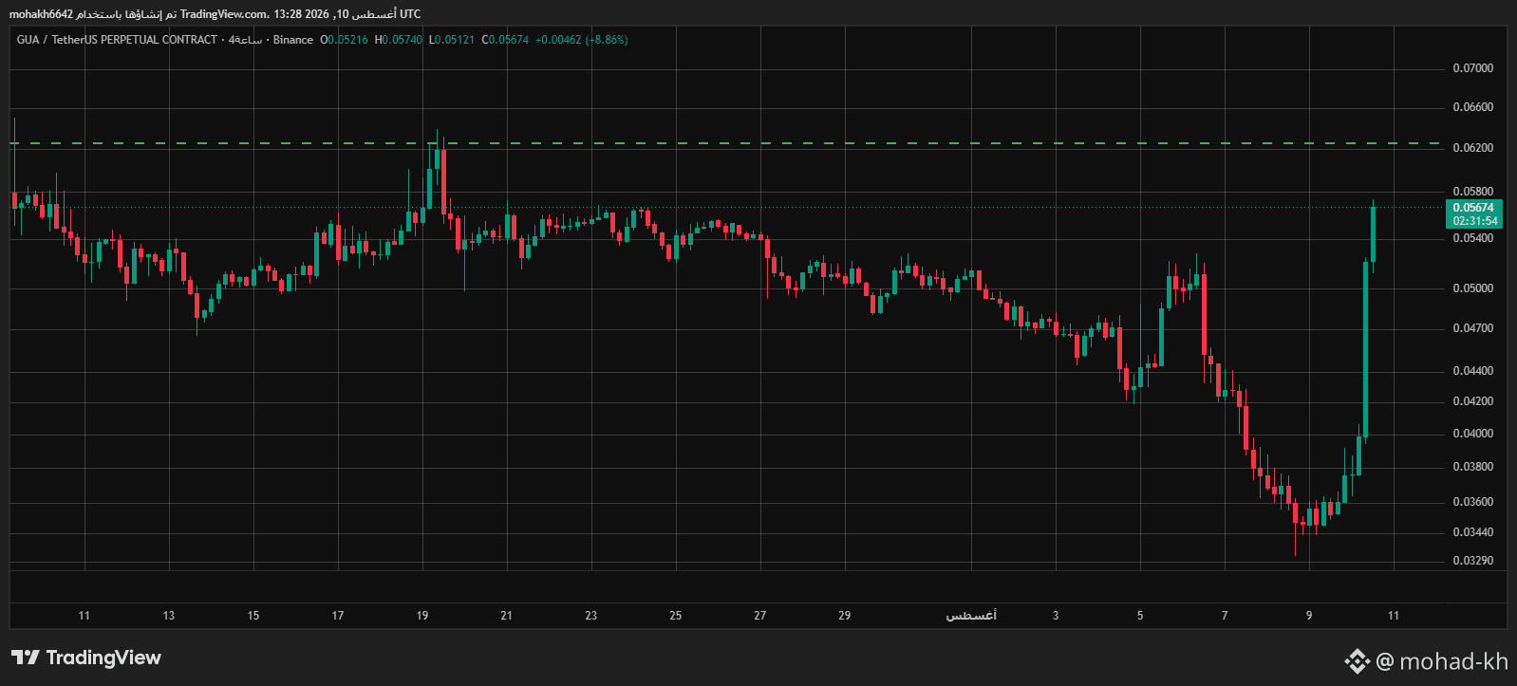Click the mohakh6642 username in the header

(x=41, y=14)
